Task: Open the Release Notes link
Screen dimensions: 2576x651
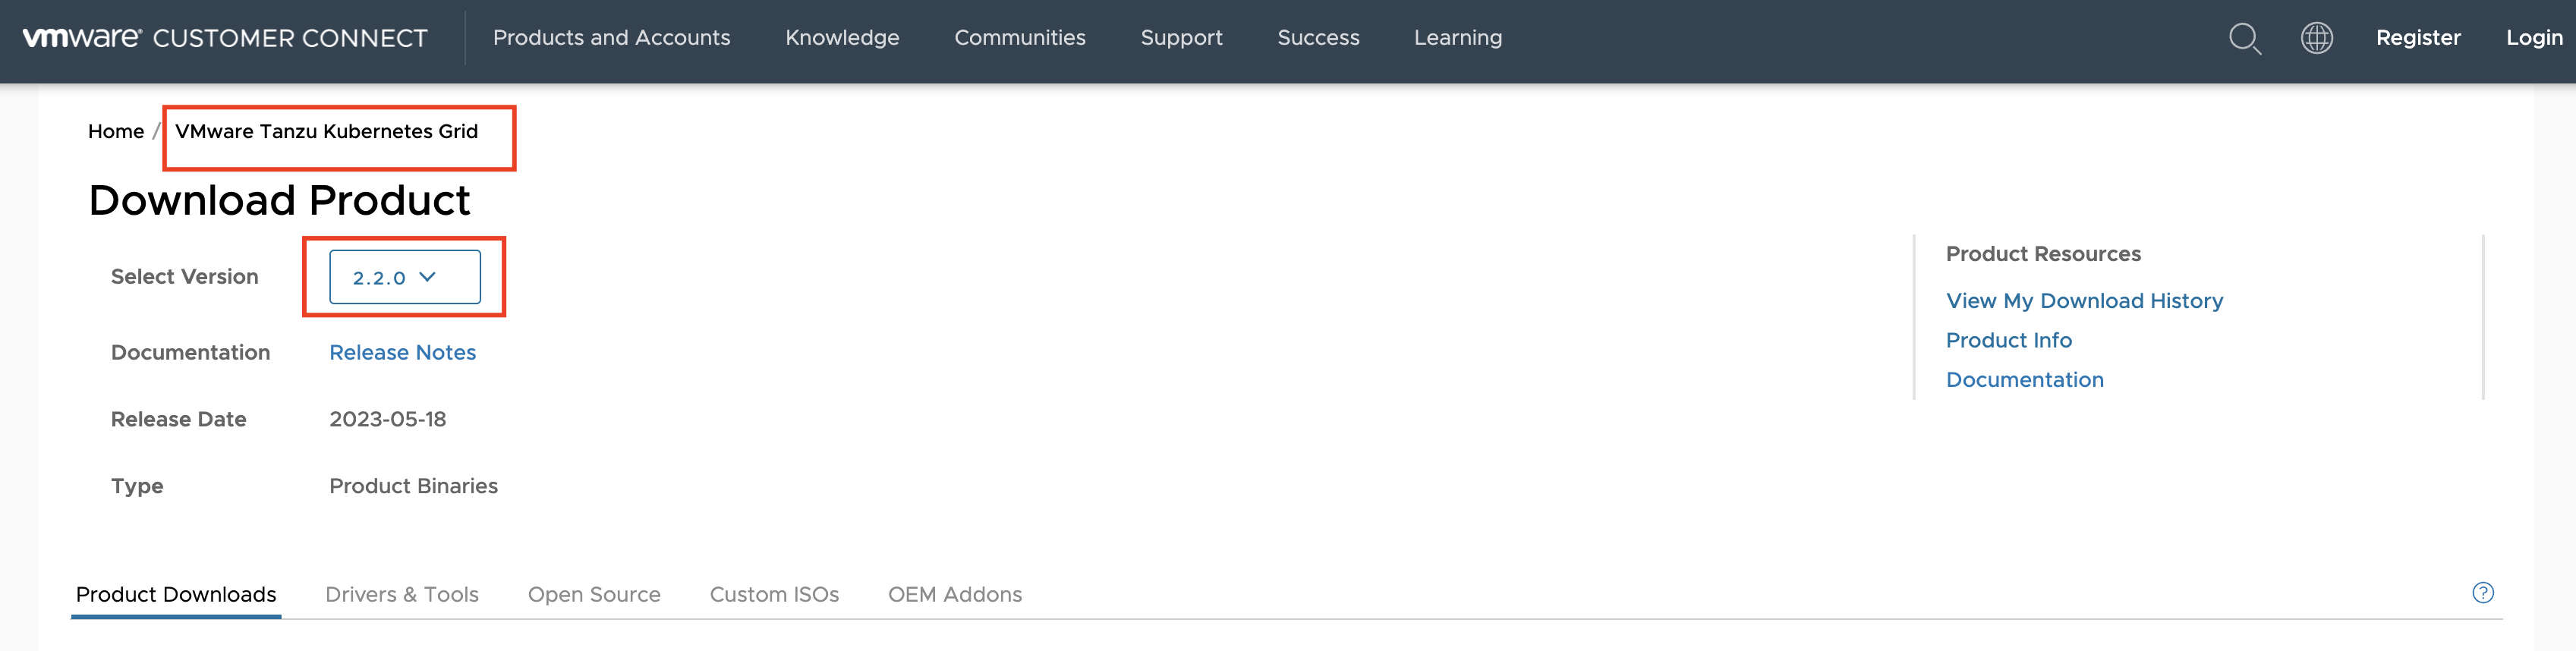Action: pos(402,352)
